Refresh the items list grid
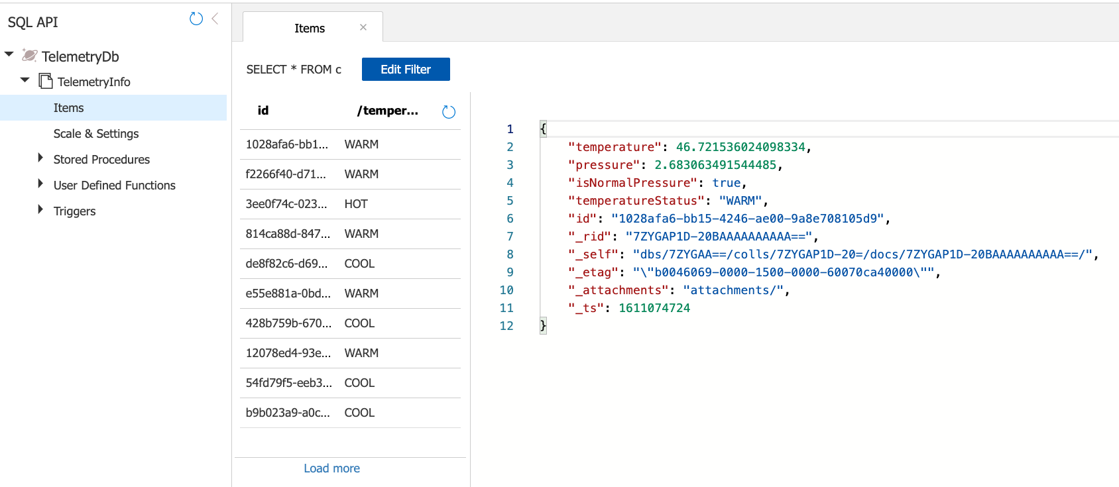 [x=449, y=112]
